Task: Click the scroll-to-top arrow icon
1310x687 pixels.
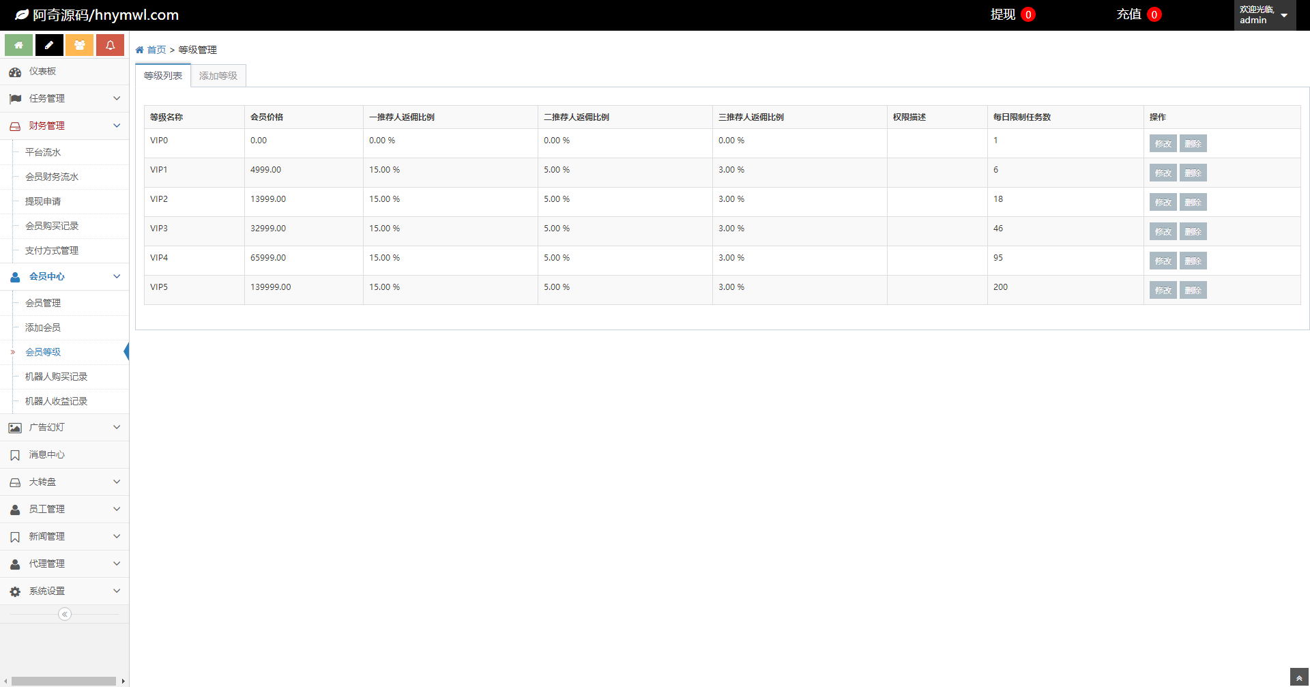Action: pyautogui.click(x=1299, y=678)
